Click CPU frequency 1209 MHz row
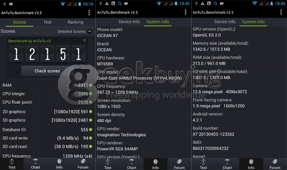The image size is (287, 170). (x=47, y=156)
